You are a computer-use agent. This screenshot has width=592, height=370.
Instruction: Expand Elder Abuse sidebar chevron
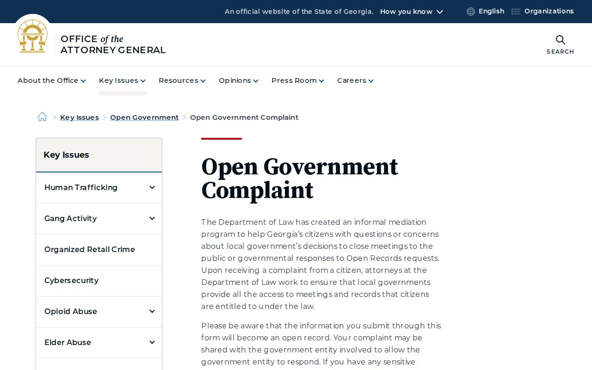coord(152,342)
